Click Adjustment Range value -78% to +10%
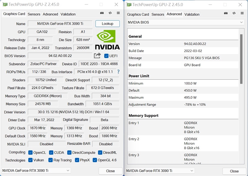Screen dimensions: 248x176 pos(195,104)
